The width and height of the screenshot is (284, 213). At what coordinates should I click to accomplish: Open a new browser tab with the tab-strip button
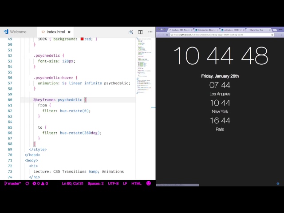(x=275, y=30)
